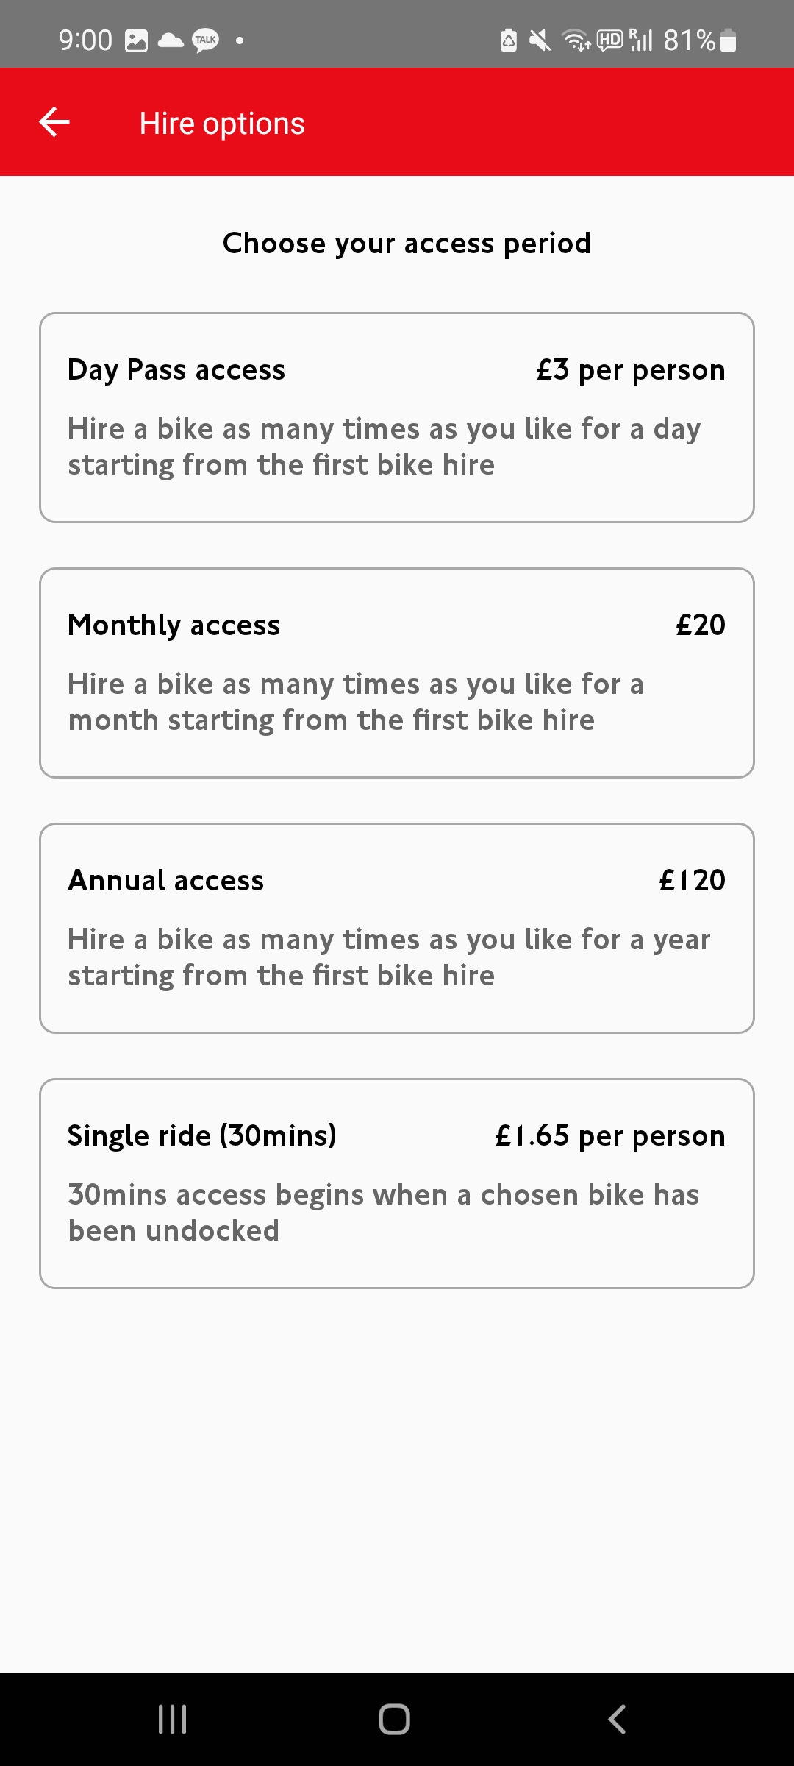Tap the back arrow in red header
The width and height of the screenshot is (794, 1766).
54,122
